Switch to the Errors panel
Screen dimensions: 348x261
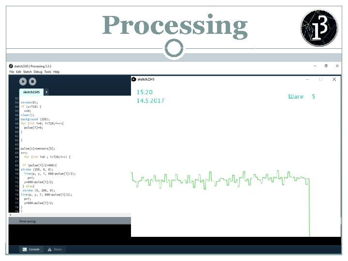(55, 249)
